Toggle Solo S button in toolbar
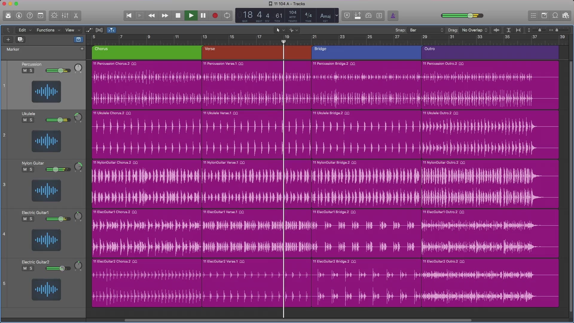 (x=379, y=16)
